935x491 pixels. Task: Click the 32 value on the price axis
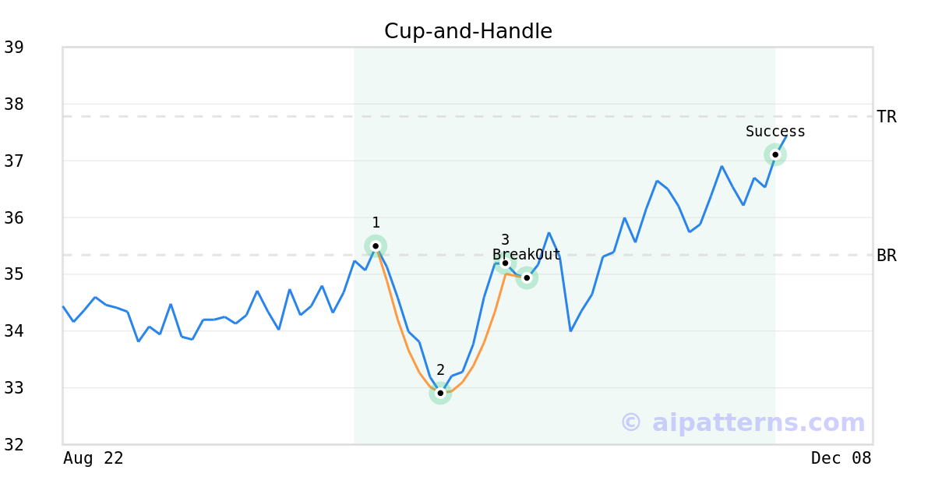(x=14, y=444)
